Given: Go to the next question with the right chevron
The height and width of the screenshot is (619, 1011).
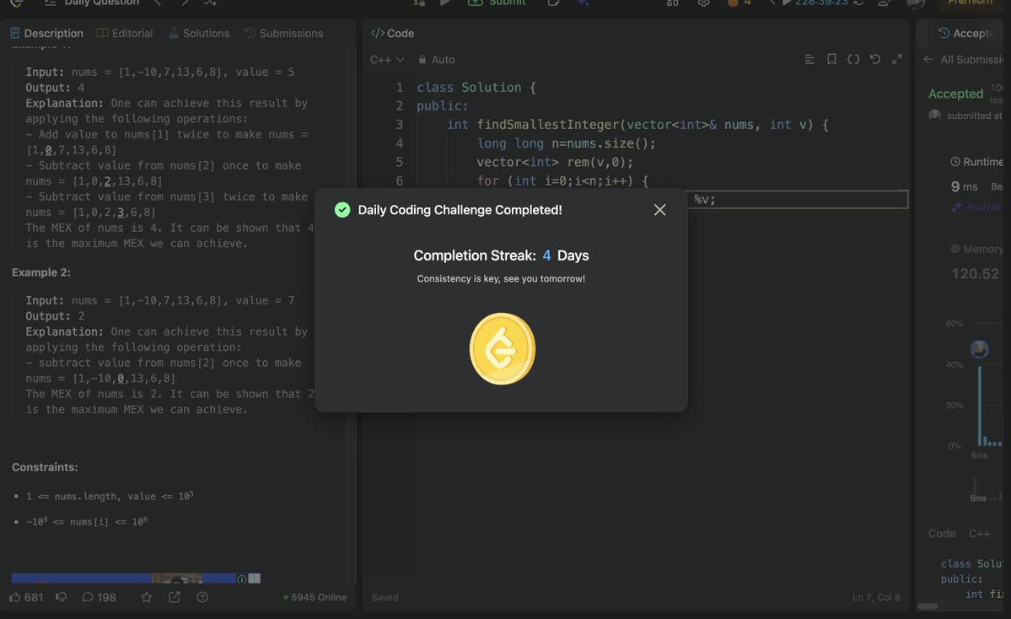Looking at the screenshot, I should (185, 3).
